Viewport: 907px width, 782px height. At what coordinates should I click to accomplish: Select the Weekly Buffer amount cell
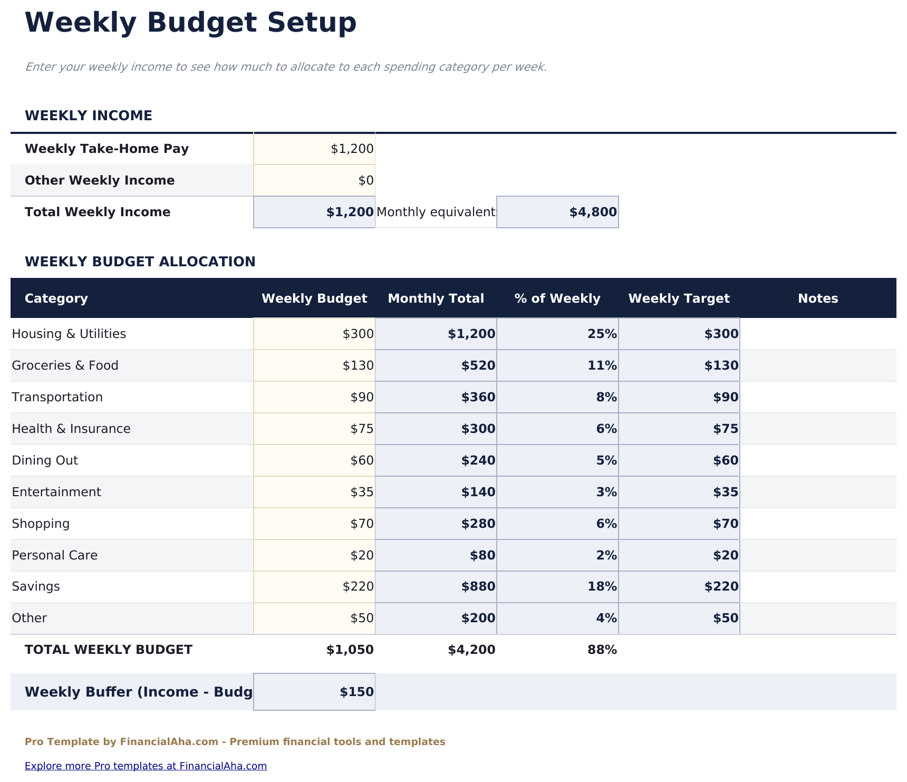pos(314,692)
